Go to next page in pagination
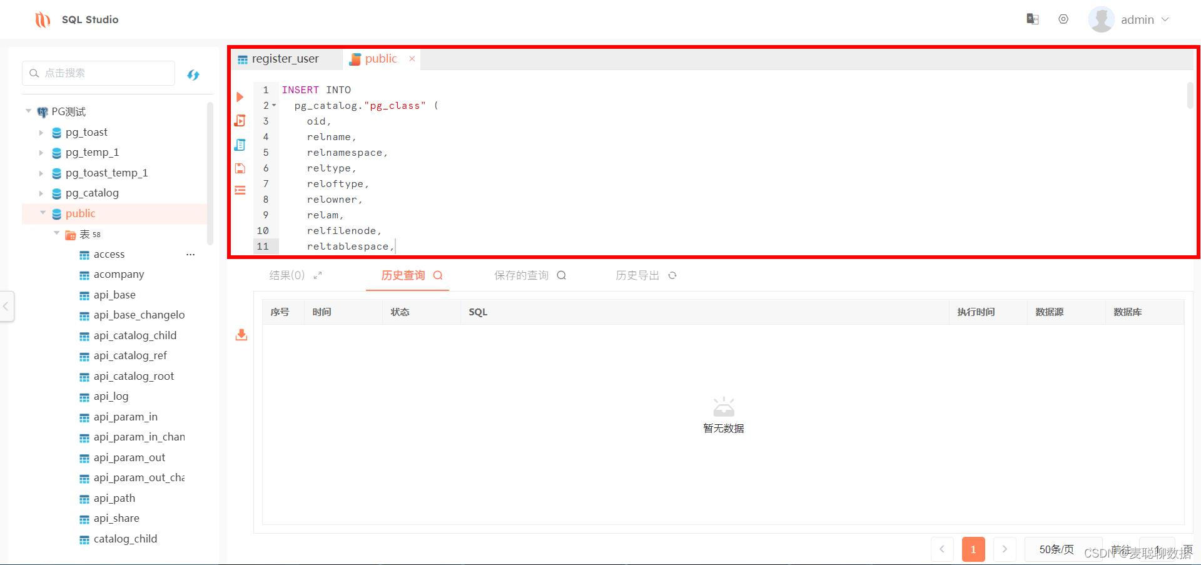Image resolution: width=1201 pixels, height=565 pixels. (x=1005, y=549)
